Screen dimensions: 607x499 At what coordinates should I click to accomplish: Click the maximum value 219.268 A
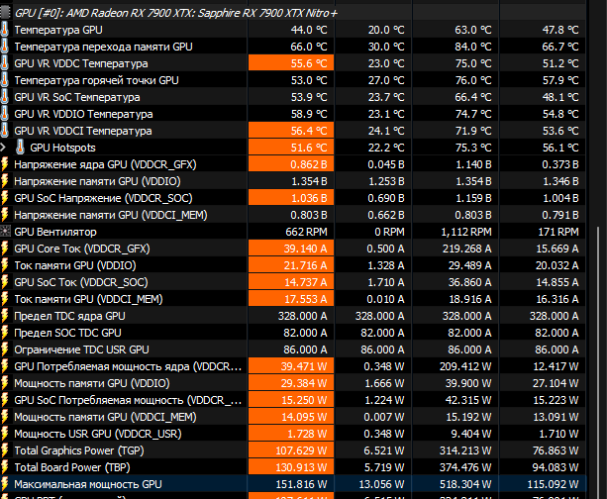(x=466, y=249)
